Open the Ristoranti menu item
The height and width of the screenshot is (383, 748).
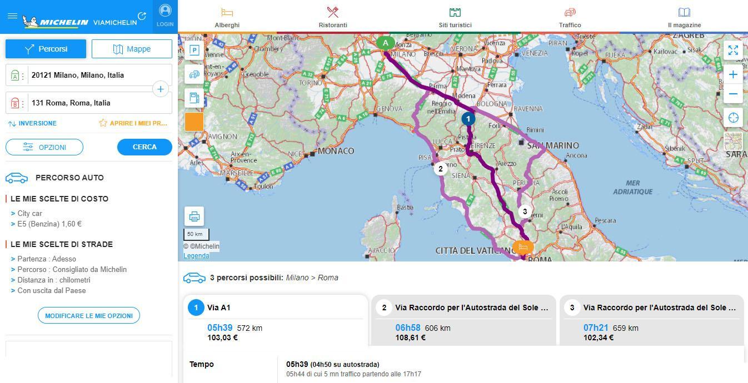point(333,17)
